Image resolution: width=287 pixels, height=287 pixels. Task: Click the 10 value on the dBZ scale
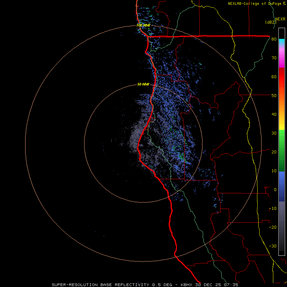[274, 171]
